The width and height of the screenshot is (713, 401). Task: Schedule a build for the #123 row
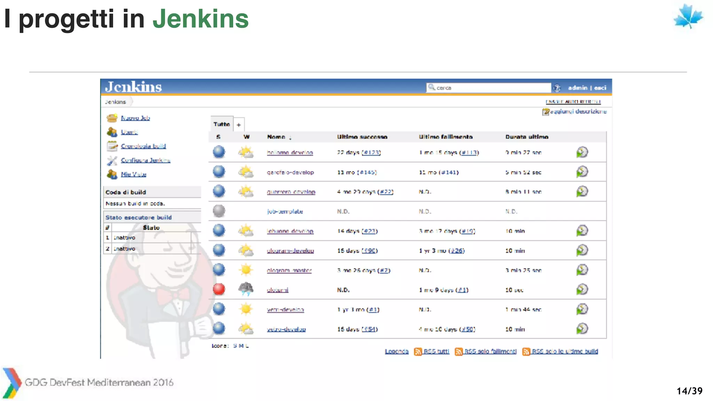pos(582,152)
